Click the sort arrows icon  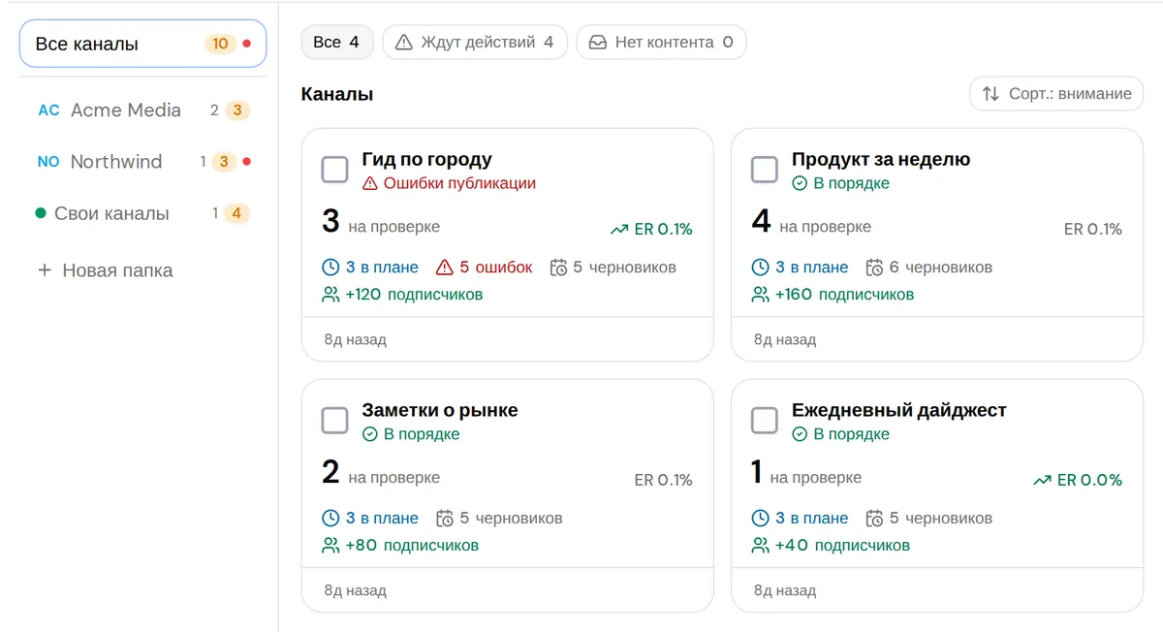(990, 94)
